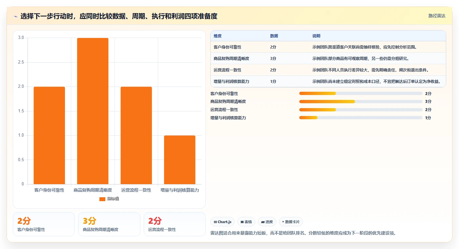Click the 说明 column header
The image size is (459, 249).
[316, 36]
